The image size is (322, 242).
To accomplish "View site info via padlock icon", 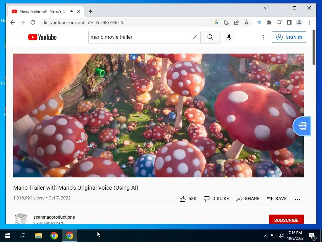I will [x=45, y=22].
